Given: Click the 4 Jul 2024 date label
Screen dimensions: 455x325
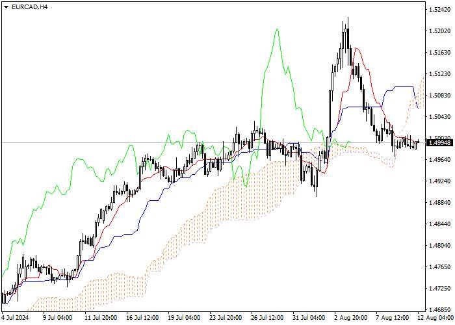Looking at the screenshot, I should 16,317.
